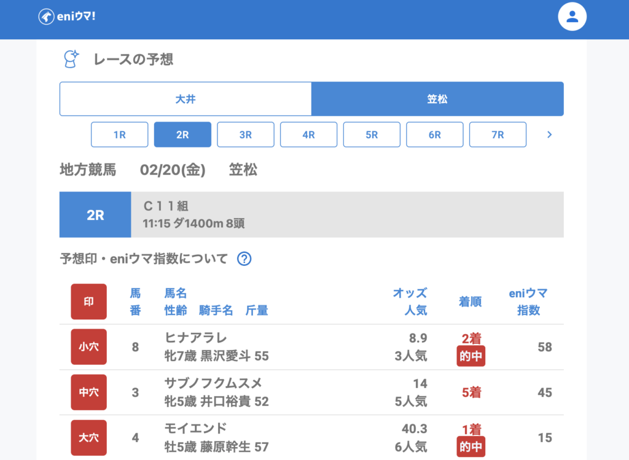Open the 6R race

tap(435, 134)
